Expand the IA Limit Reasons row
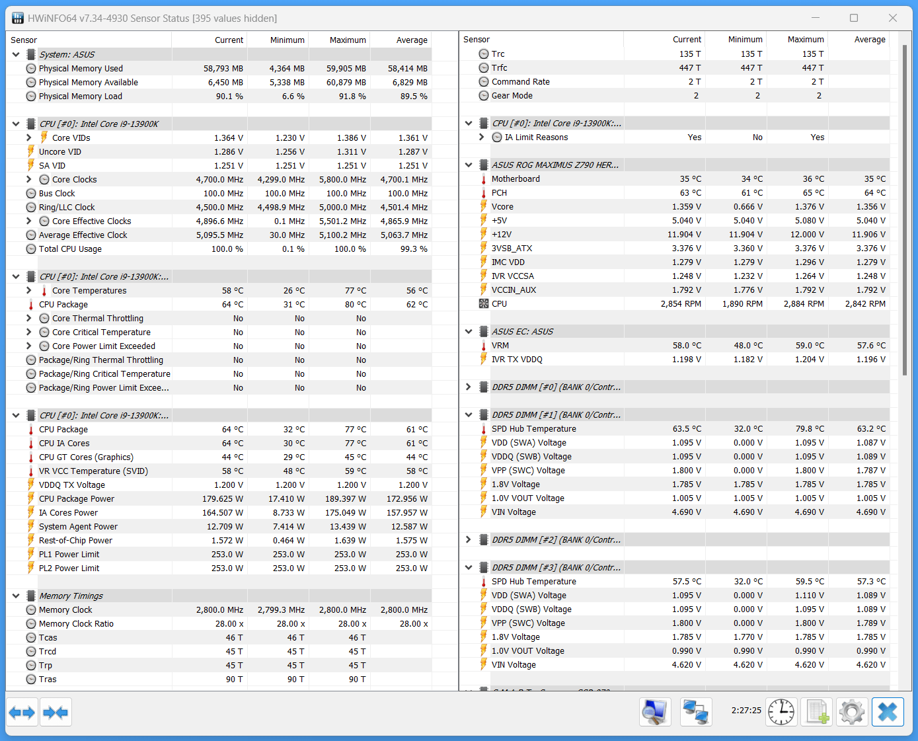 (482, 137)
